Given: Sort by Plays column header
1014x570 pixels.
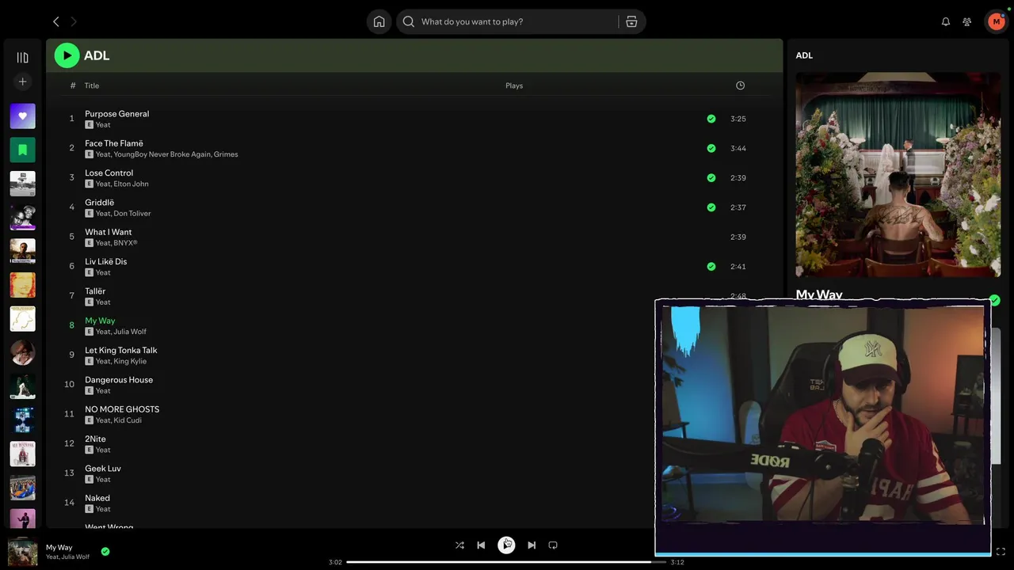Looking at the screenshot, I should coord(514,85).
